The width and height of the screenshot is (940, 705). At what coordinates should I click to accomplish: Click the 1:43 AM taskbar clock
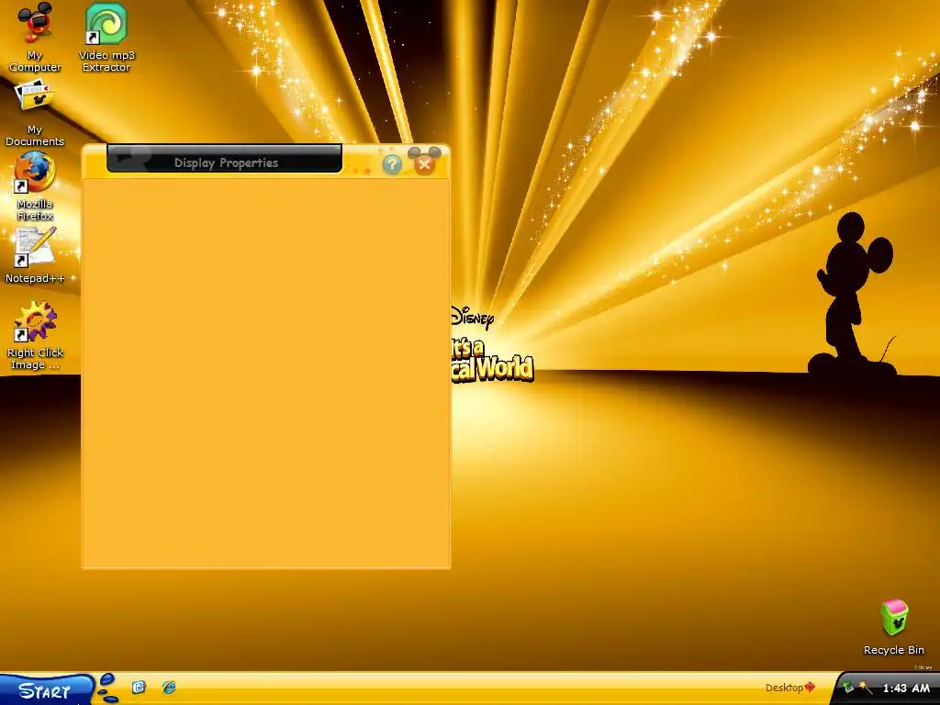click(906, 688)
